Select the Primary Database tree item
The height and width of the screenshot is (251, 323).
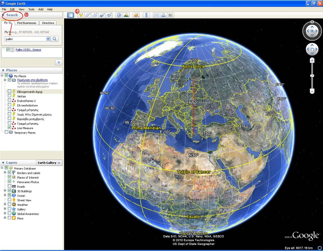click(x=25, y=169)
